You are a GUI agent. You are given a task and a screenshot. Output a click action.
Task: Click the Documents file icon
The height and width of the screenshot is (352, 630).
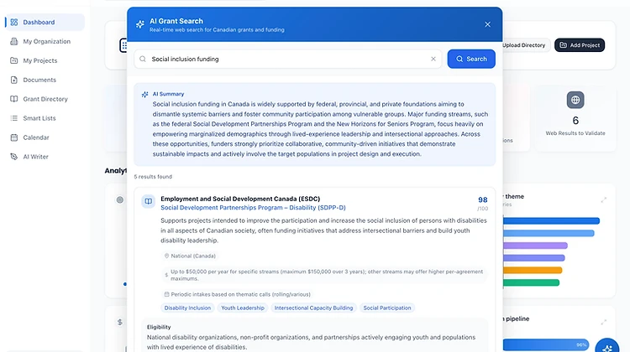14,80
